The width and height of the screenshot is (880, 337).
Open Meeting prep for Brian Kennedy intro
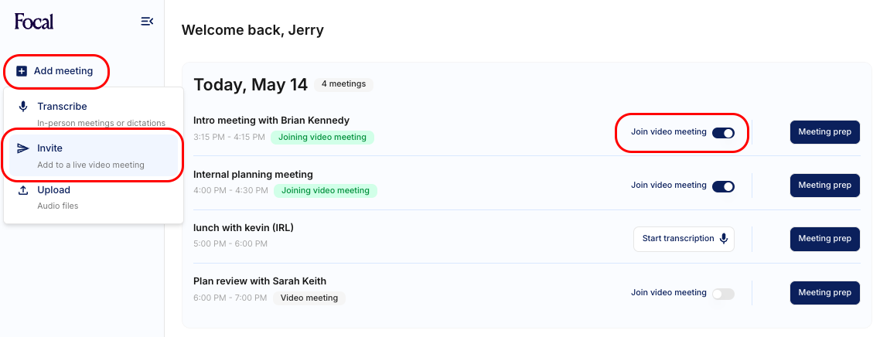coord(824,132)
